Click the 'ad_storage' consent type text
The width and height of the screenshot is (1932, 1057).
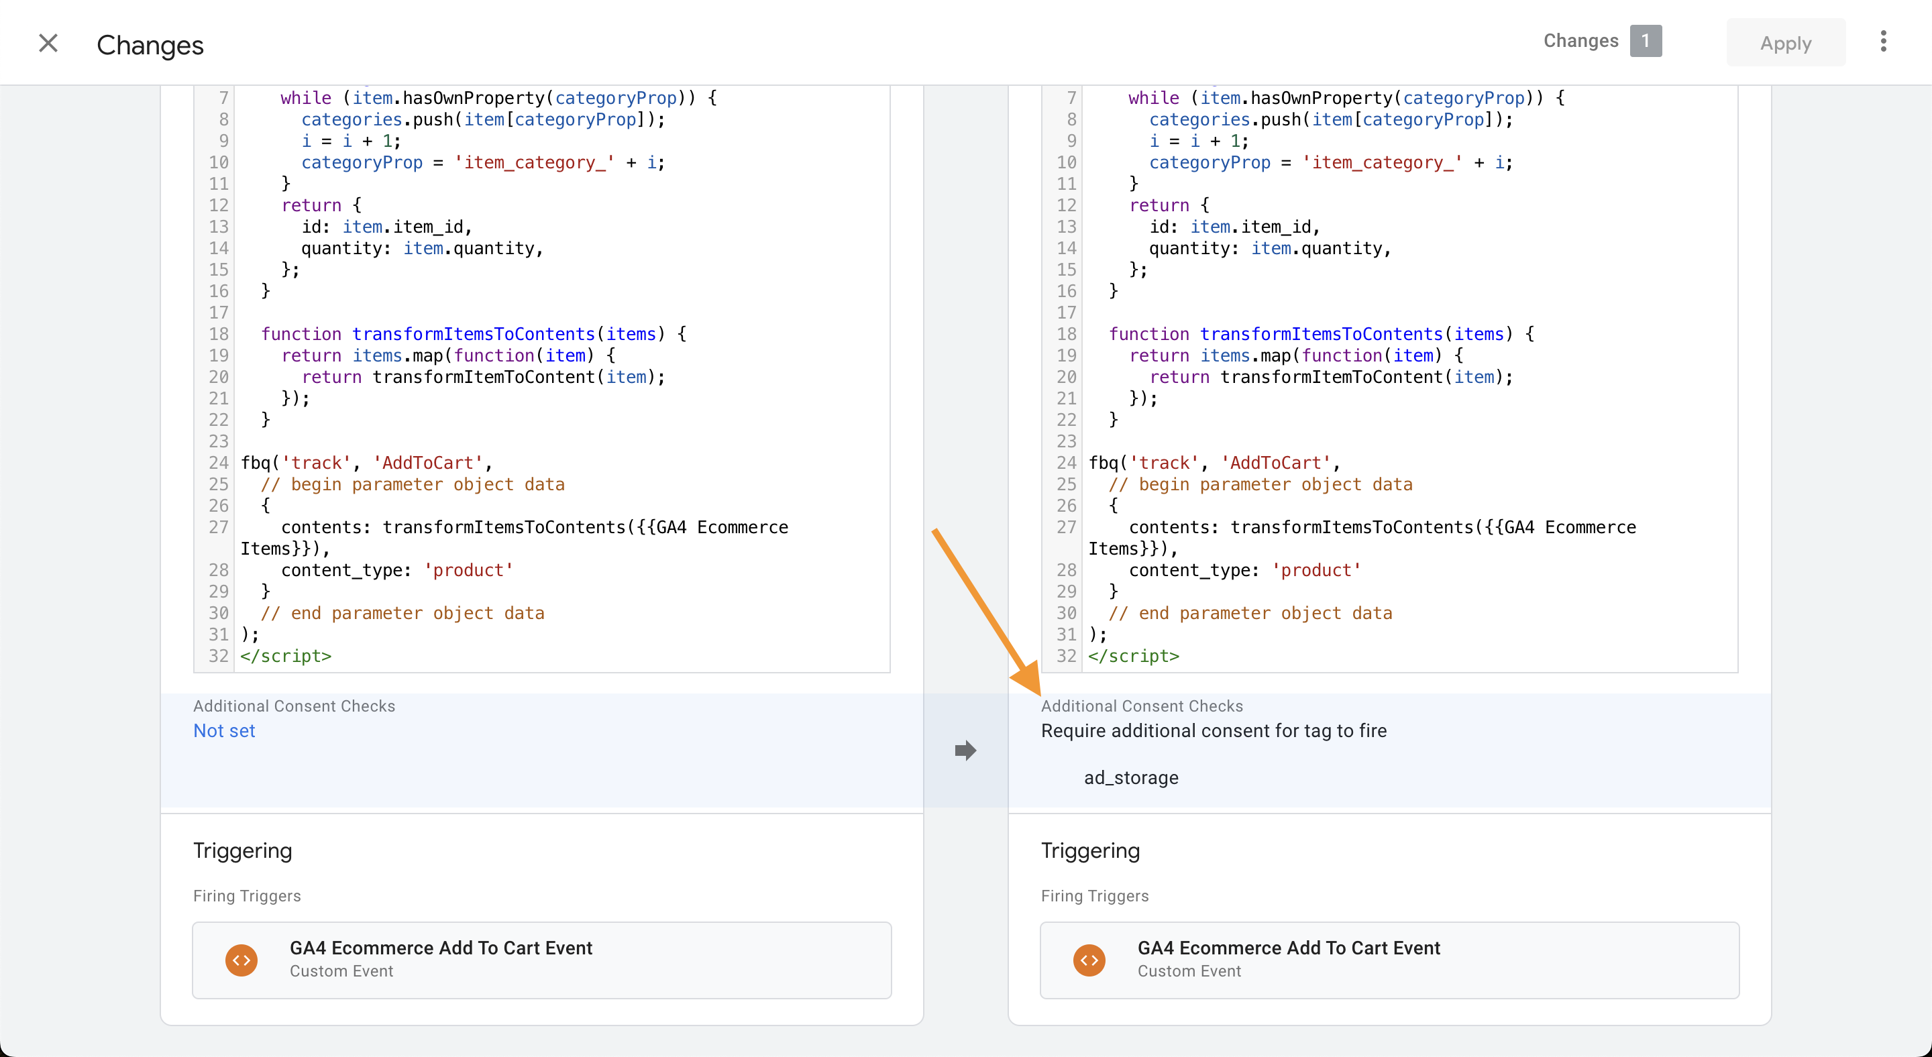[x=1131, y=777]
